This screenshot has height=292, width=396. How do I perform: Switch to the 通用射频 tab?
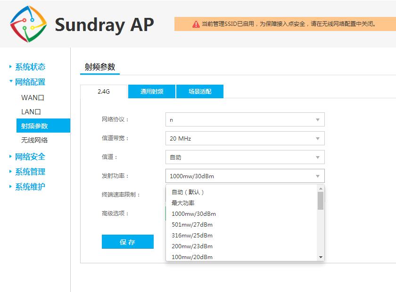(152, 91)
